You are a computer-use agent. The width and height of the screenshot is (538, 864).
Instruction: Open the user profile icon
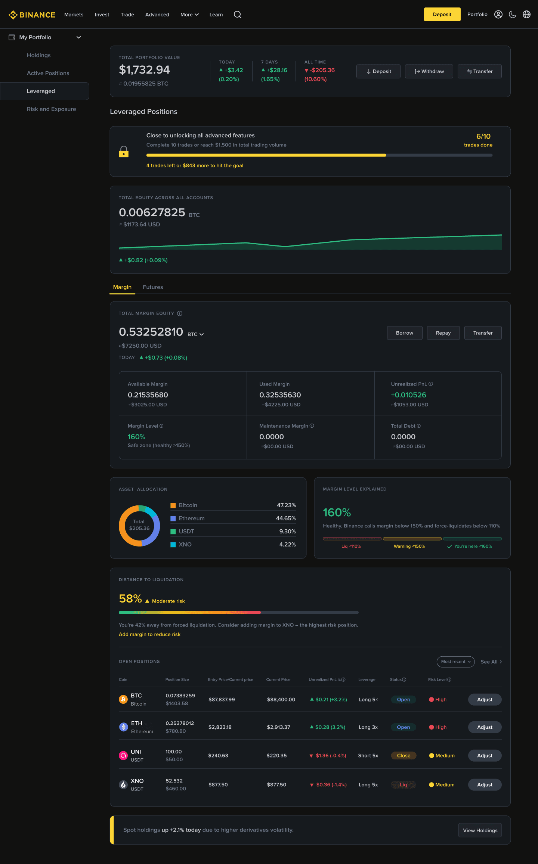(498, 15)
